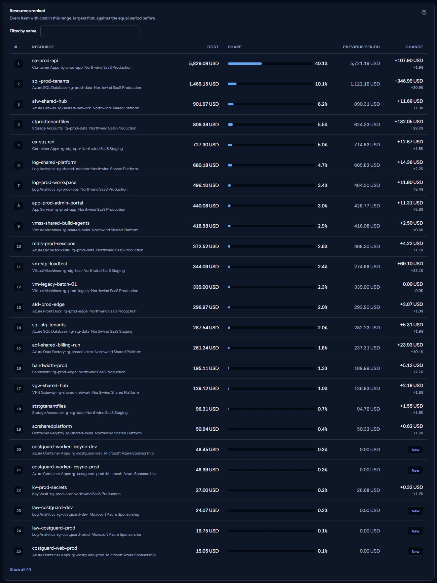Open the help icon for Resources ranked
437x583 pixels.
point(424,12)
